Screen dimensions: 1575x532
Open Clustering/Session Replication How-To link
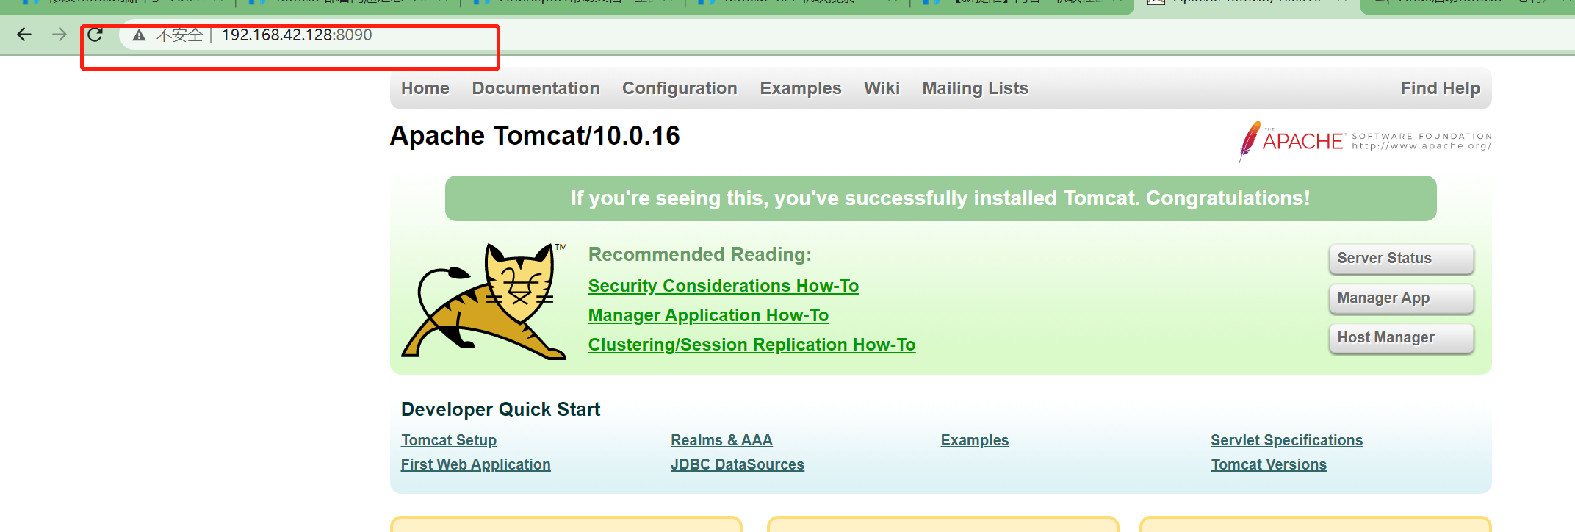pyautogui.click(x=752, y=345)
